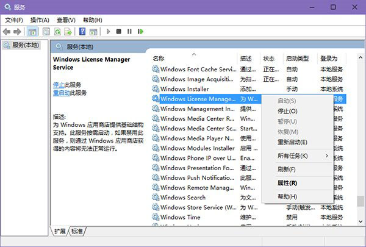
Task: Open the 帮助(H) menu in menu bar
Action: coord(93,20)
